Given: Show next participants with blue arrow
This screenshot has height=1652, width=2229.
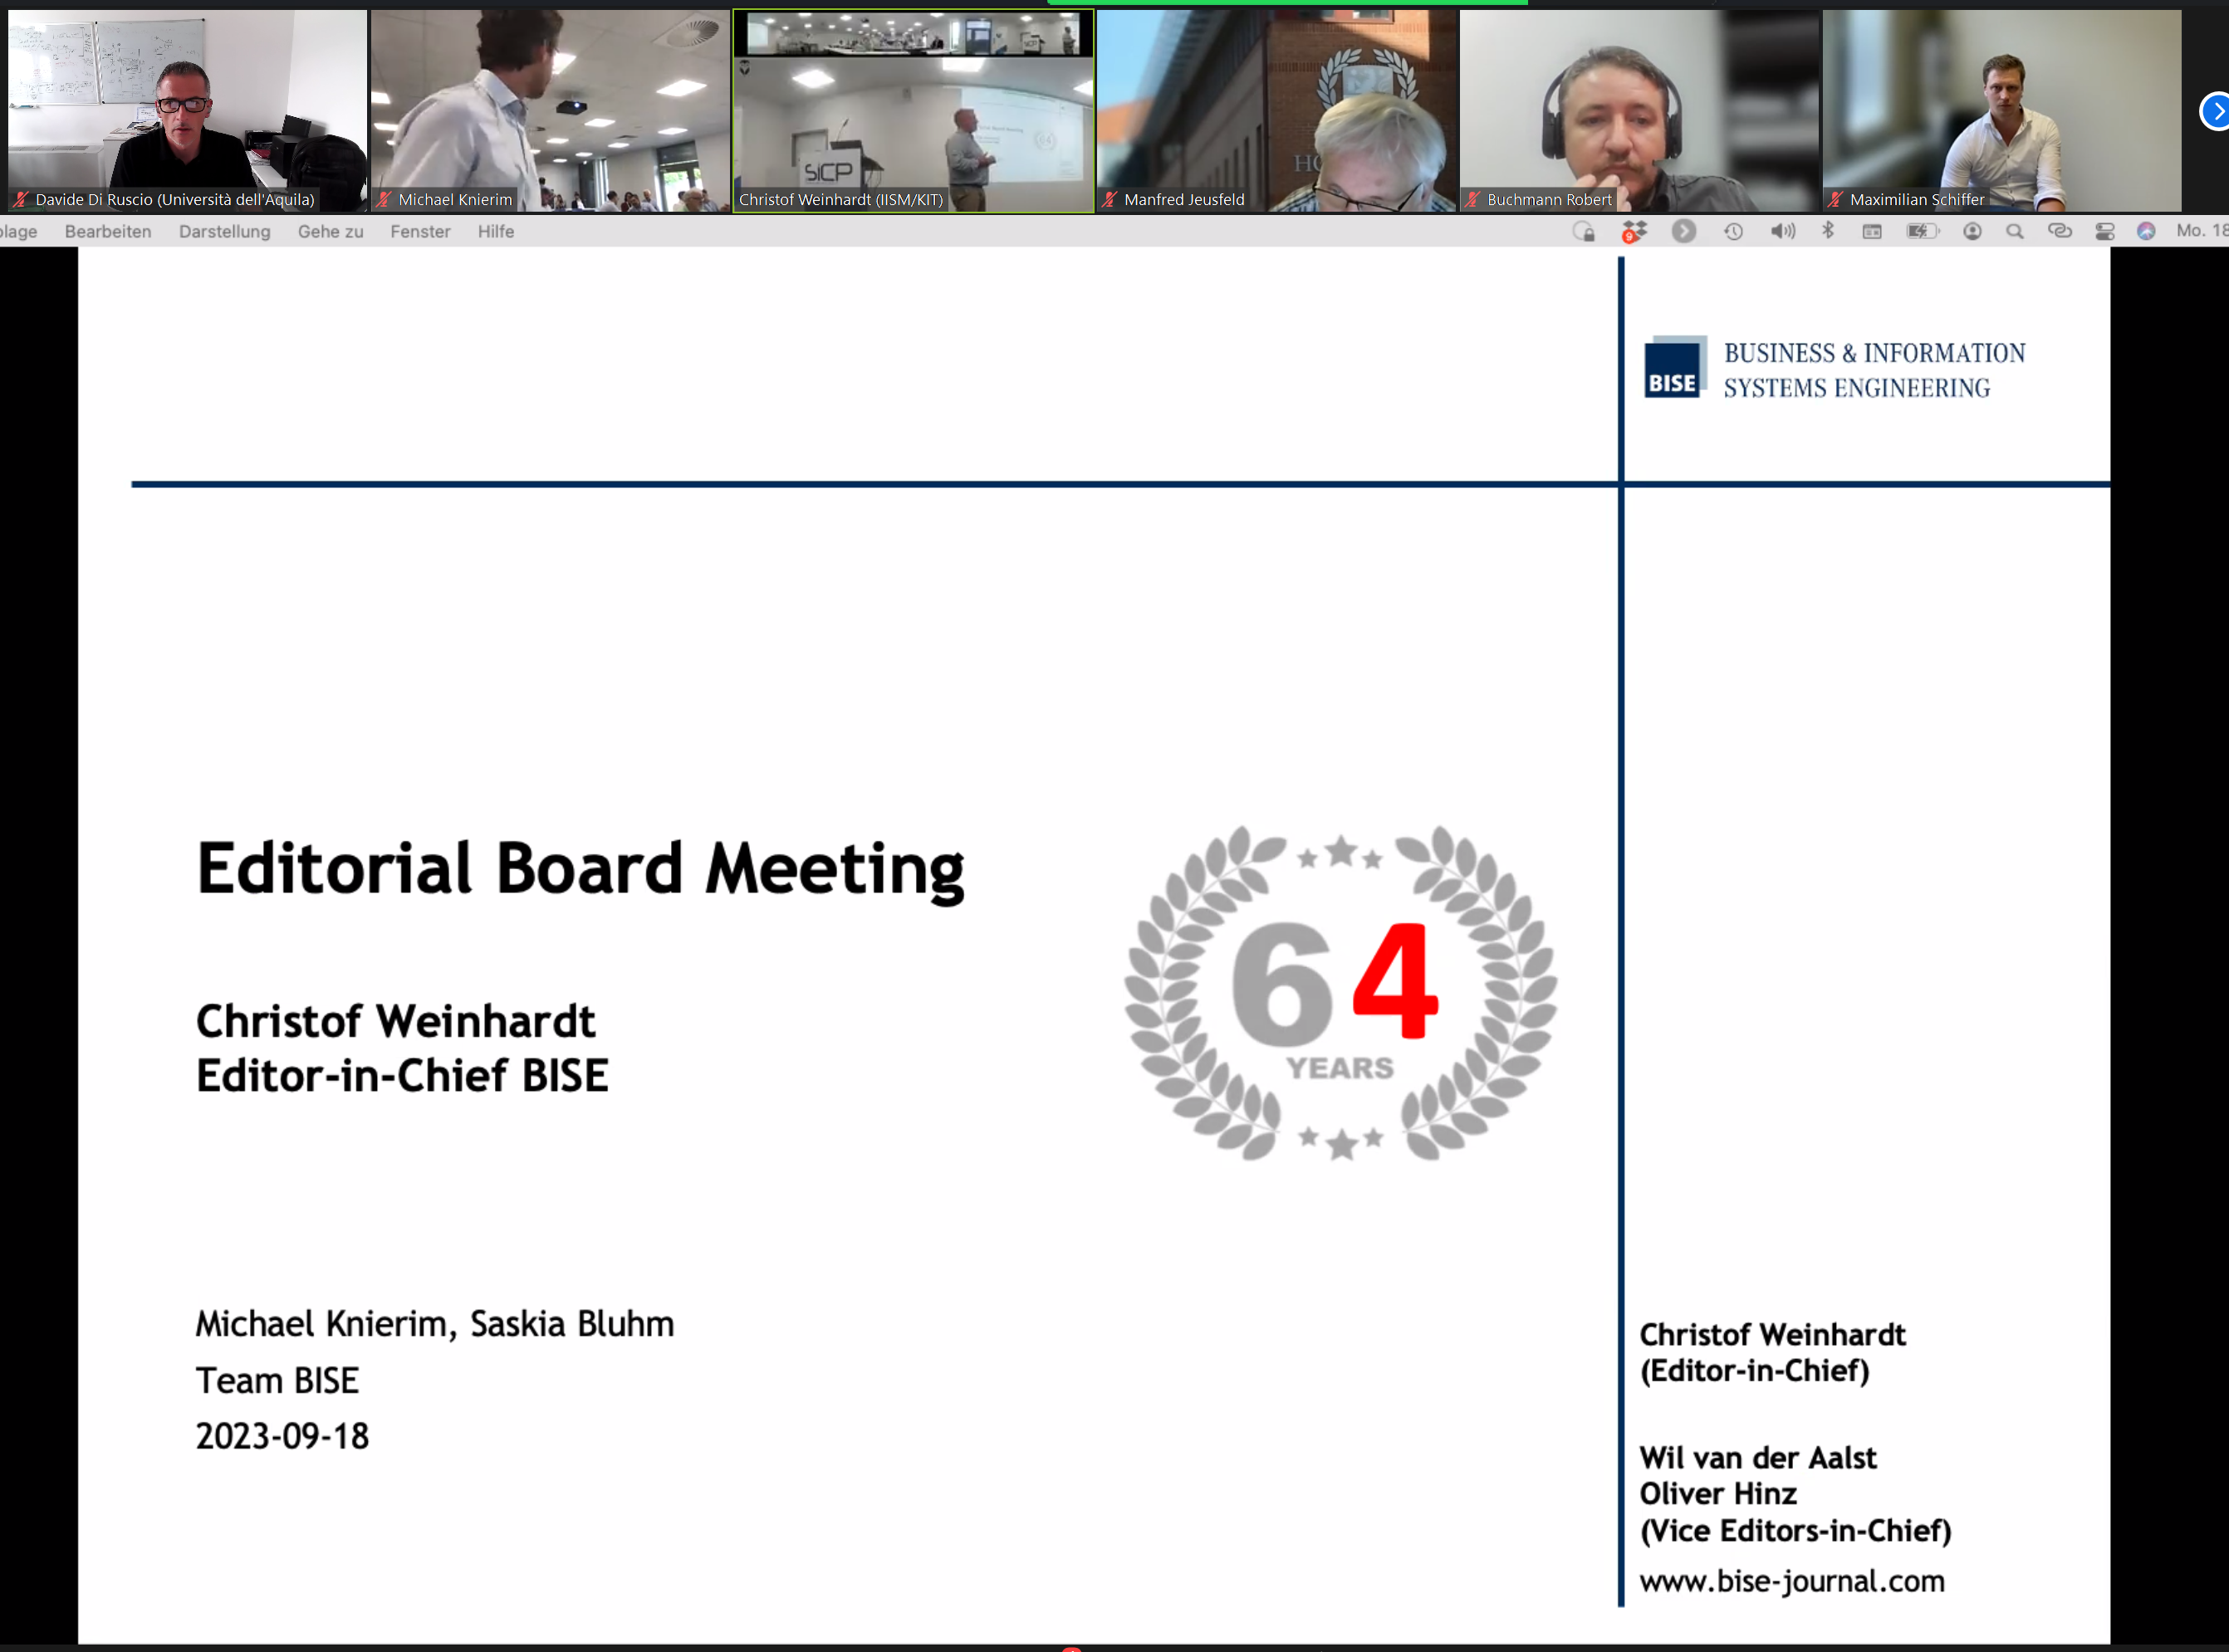Looking at the screenshot, I should (2216, 111).
